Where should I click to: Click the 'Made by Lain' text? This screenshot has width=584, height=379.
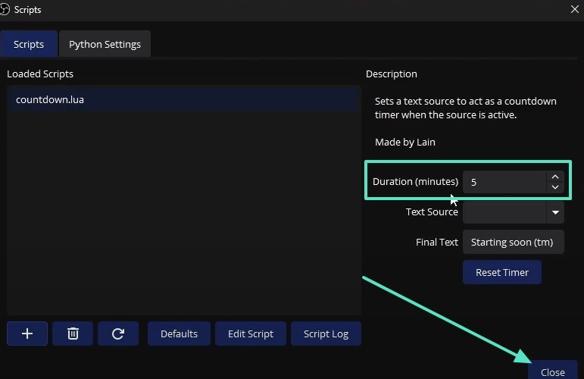point(404,142)
